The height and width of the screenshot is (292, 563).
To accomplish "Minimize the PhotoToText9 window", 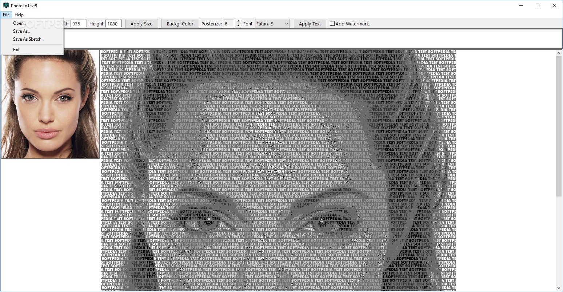I will 521,5.
